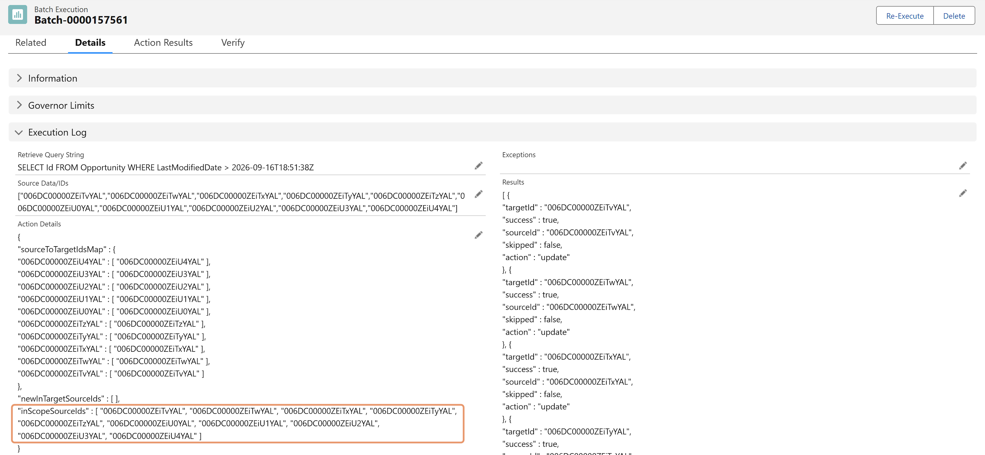Viewport: 985px width, 455px height.
Task: Click the map line starting with 006DC00000ZEiU0YAL
Action: 114,311
